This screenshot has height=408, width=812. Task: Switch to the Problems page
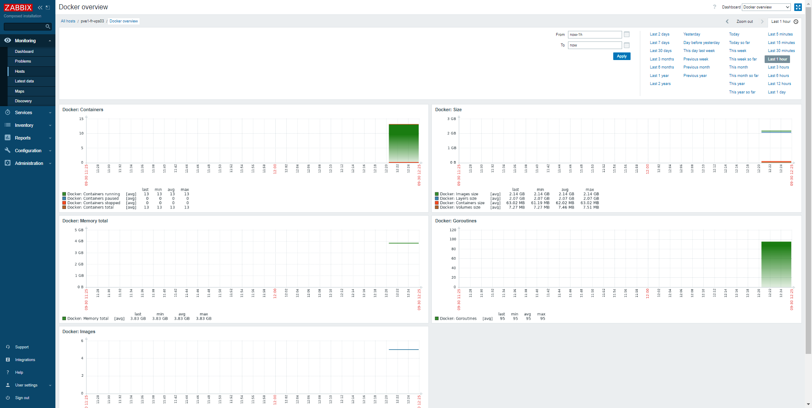23,61
